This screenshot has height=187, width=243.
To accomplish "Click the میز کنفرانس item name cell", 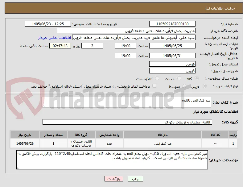I will pos(163,143).
